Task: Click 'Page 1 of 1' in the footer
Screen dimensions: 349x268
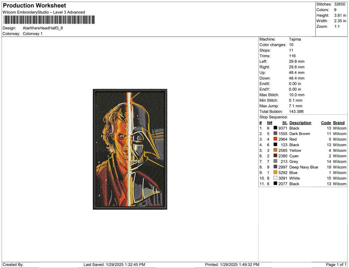Action: coord(336,264)
